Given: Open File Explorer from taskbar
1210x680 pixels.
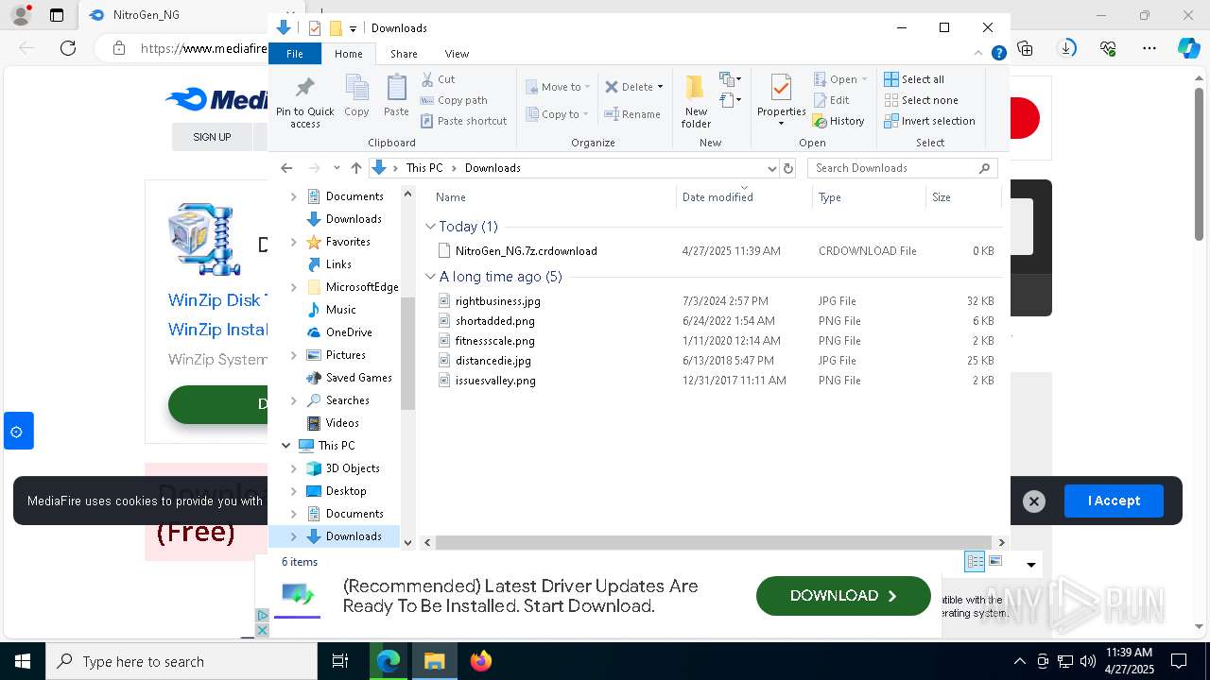Looking at the screenshot, I should [x=435, y=661].
